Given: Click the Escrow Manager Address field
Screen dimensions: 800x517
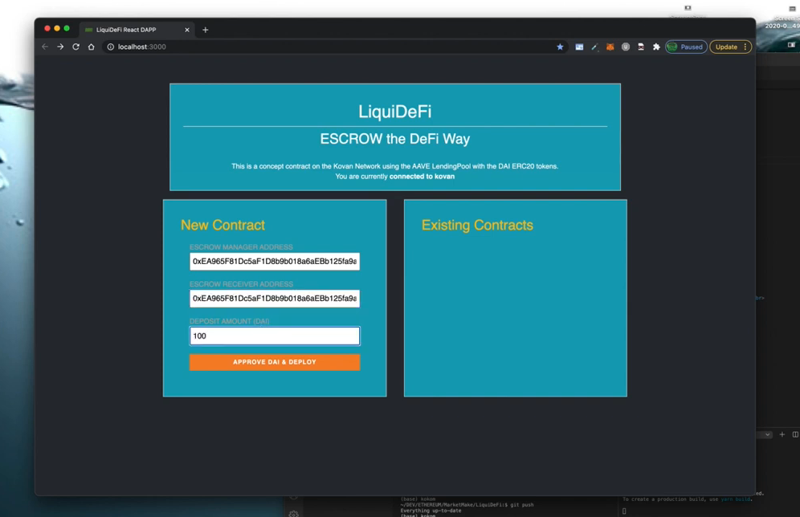Looking at the screenshot, I should click(275, 261).
